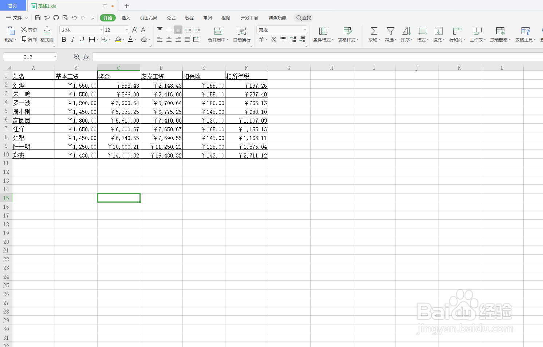Image resolution: width=543 pixels, height=347 pixels.
Task: Open the 文件 file menu
Action: point(17,17)
